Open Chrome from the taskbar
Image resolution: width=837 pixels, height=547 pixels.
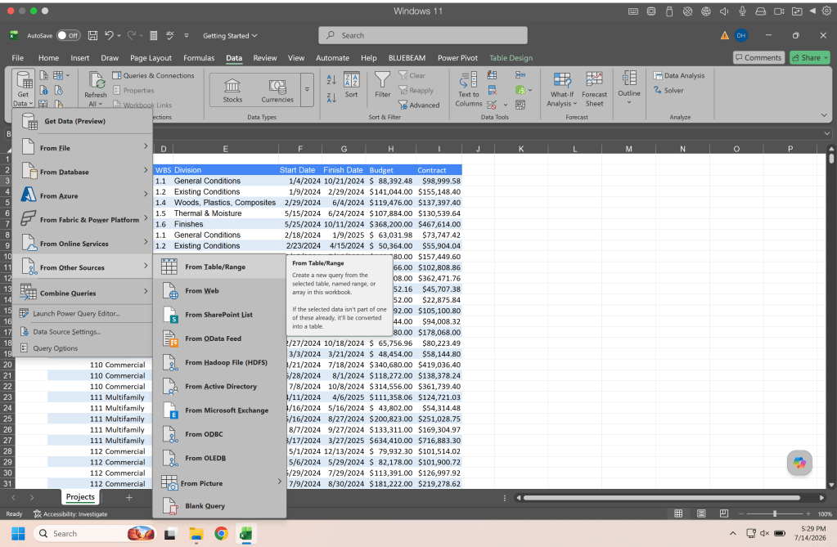(x=221, y=533)
